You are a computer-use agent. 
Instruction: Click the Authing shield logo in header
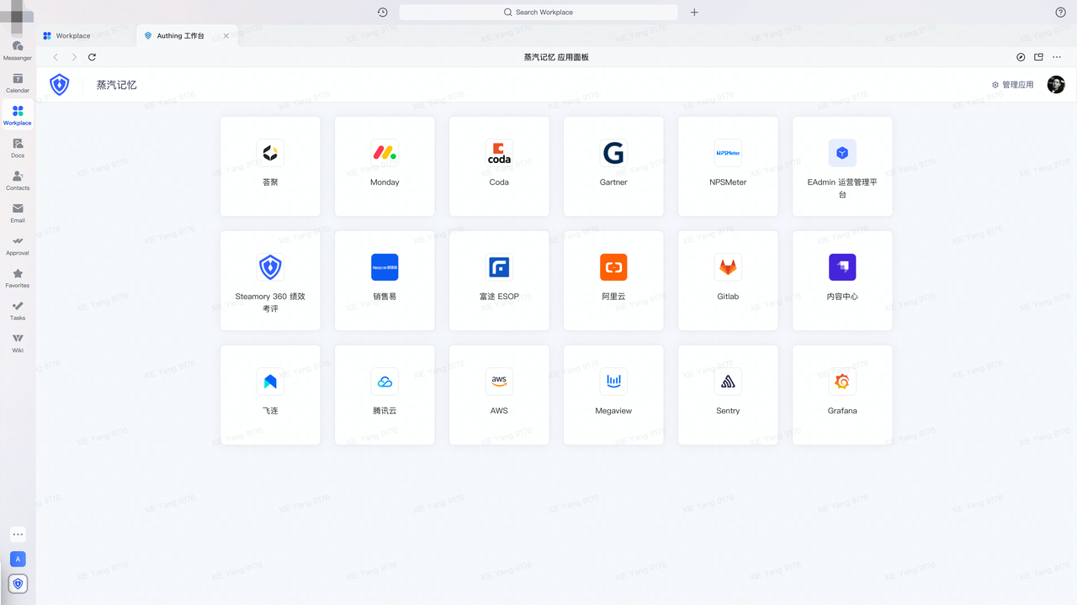[60, 84]
